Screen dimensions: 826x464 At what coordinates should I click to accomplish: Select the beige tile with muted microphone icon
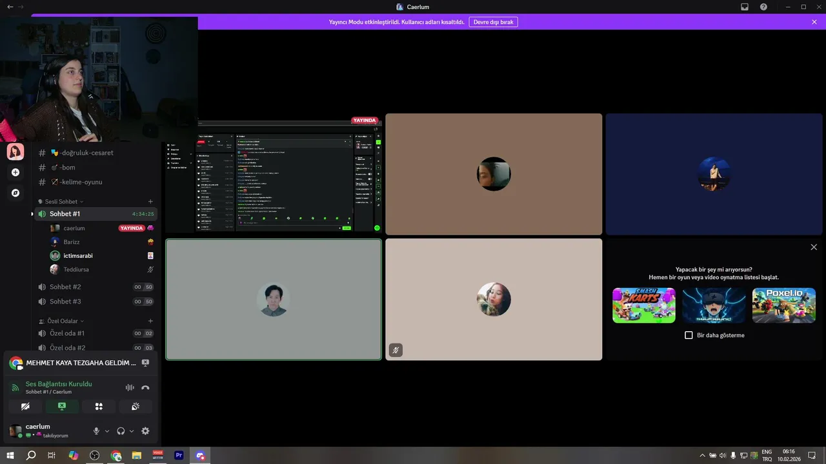pos(494,300)
